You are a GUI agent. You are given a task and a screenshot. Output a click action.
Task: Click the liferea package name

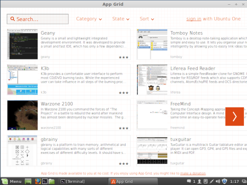click(x=175, y=92)
